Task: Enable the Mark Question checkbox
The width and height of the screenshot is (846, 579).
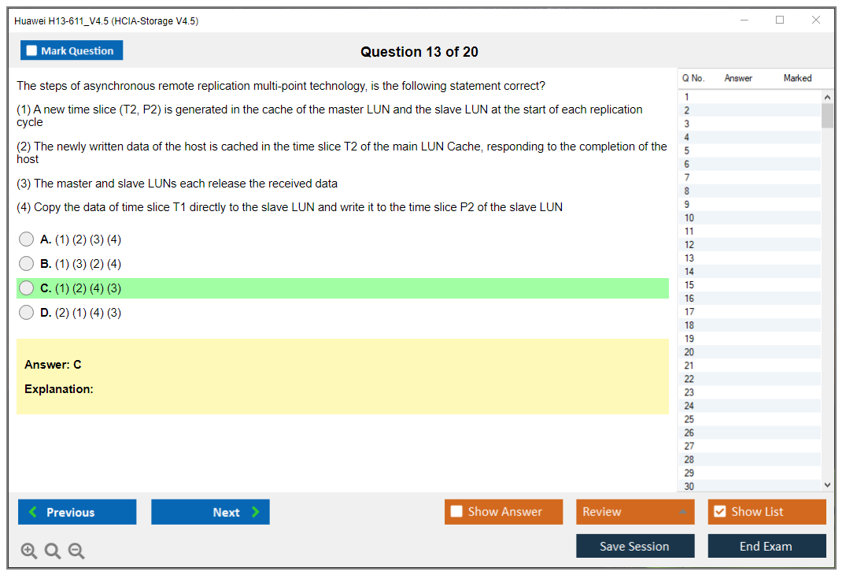Action: point(32,50)
